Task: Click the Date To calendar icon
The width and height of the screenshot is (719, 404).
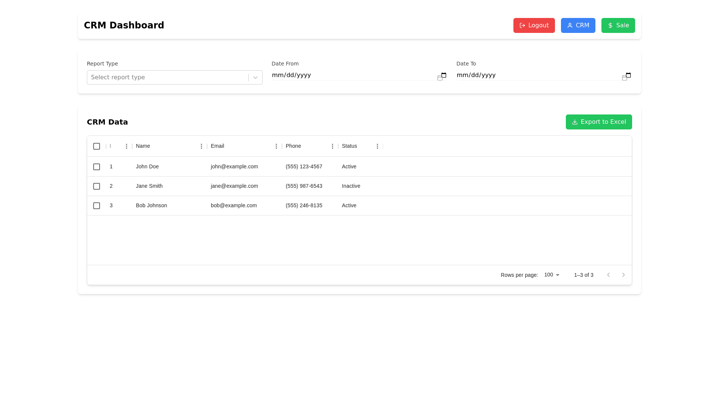Action: 628,75
